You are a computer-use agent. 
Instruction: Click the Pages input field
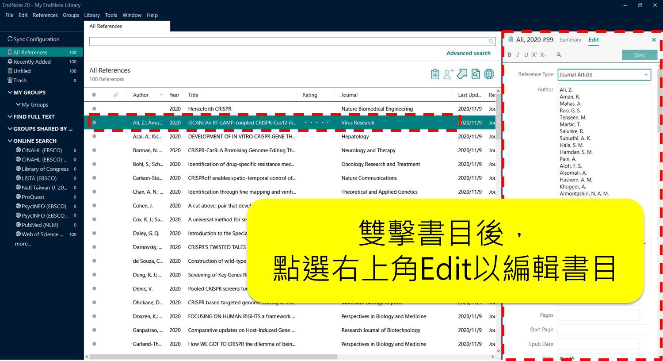pos(598,315)
